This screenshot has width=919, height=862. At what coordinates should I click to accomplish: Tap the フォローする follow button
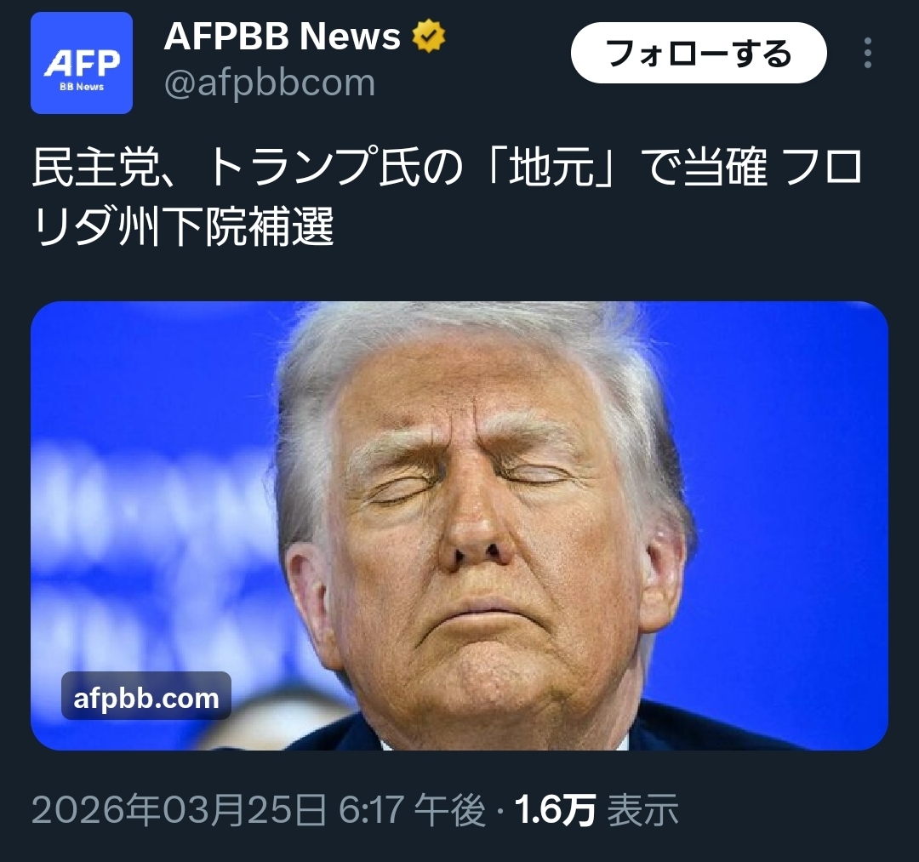(x=699, y=53)
